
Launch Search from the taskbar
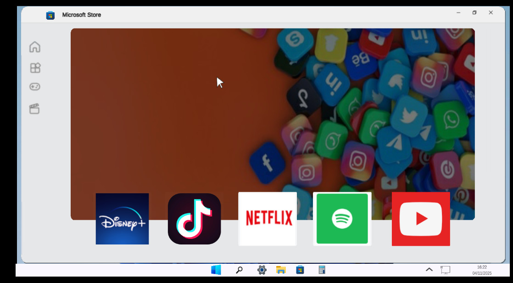[x=239, y=270]
